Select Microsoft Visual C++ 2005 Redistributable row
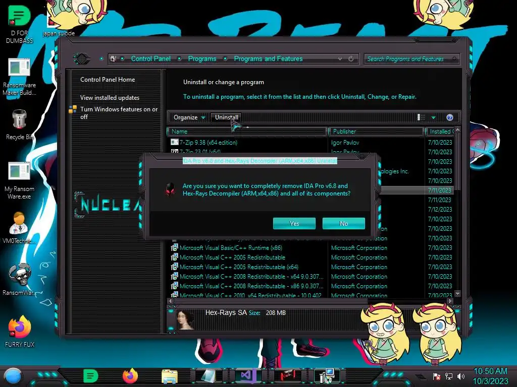Viewport: 517px width, 387px height. tap(232, 257)
